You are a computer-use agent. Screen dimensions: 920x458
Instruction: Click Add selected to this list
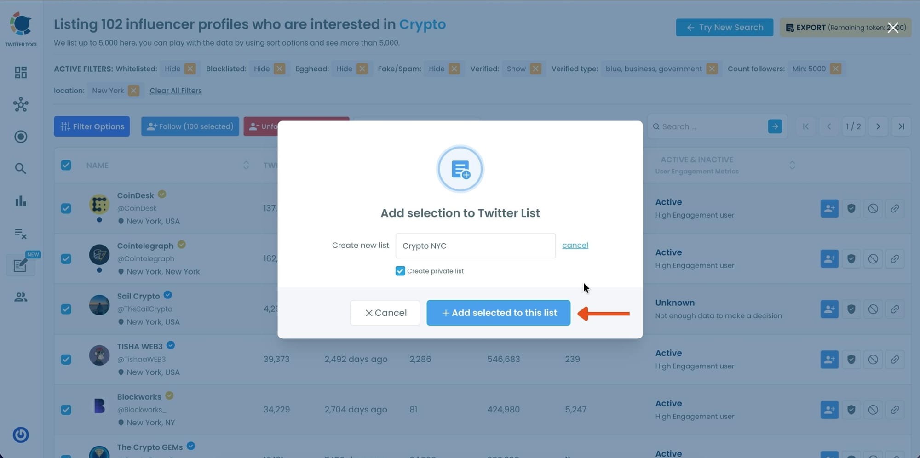pos(498,313)
